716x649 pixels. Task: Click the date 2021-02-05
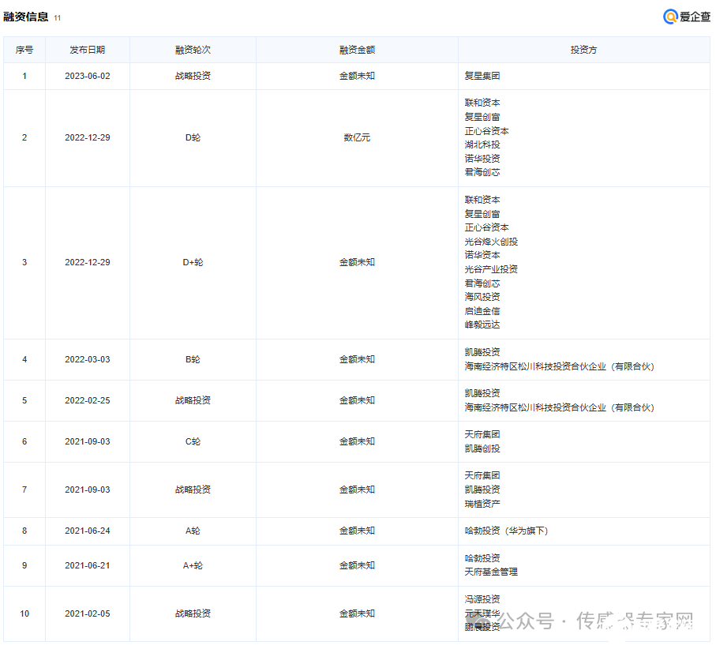pos(87,613)
